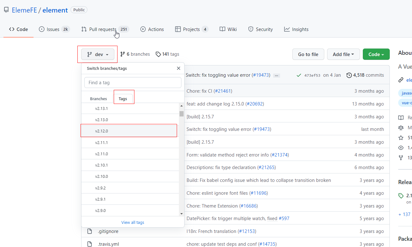The image size is (412, 247).
Task: Select the Tags tab in popup
Action: tap(123, 99)
